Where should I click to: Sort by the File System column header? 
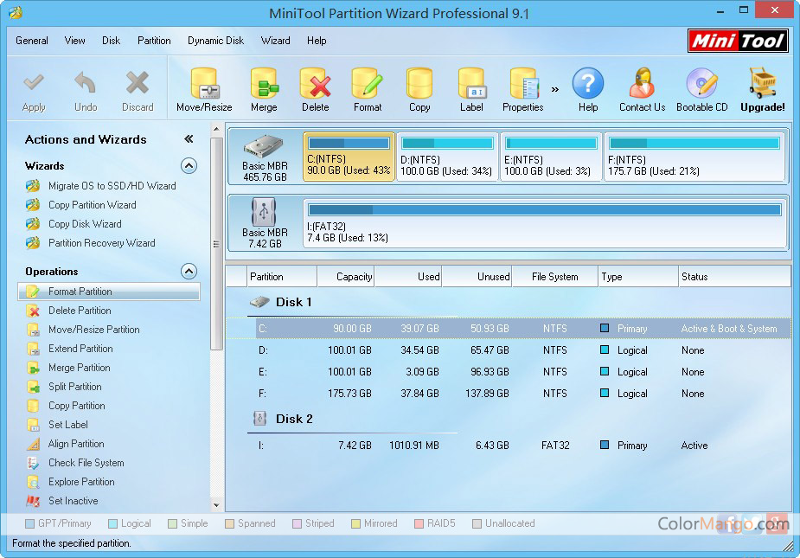tap(554, 277)
